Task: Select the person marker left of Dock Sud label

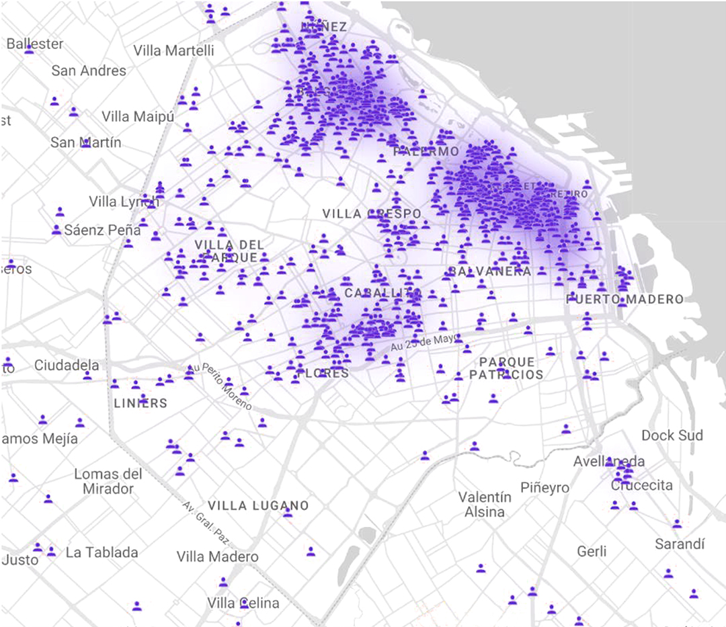Action: (566, 428)
